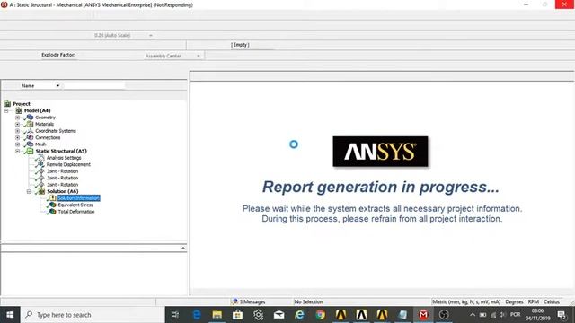Click the taskbar clock showing 08:06
Screen dimensions: 575x323
point(537,315)
